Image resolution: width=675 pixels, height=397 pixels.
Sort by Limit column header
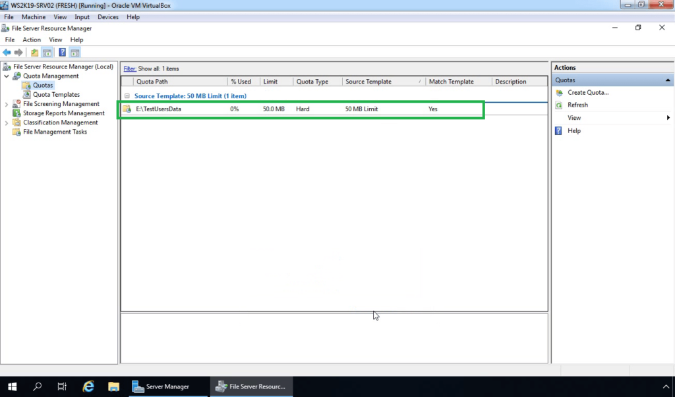276,81
